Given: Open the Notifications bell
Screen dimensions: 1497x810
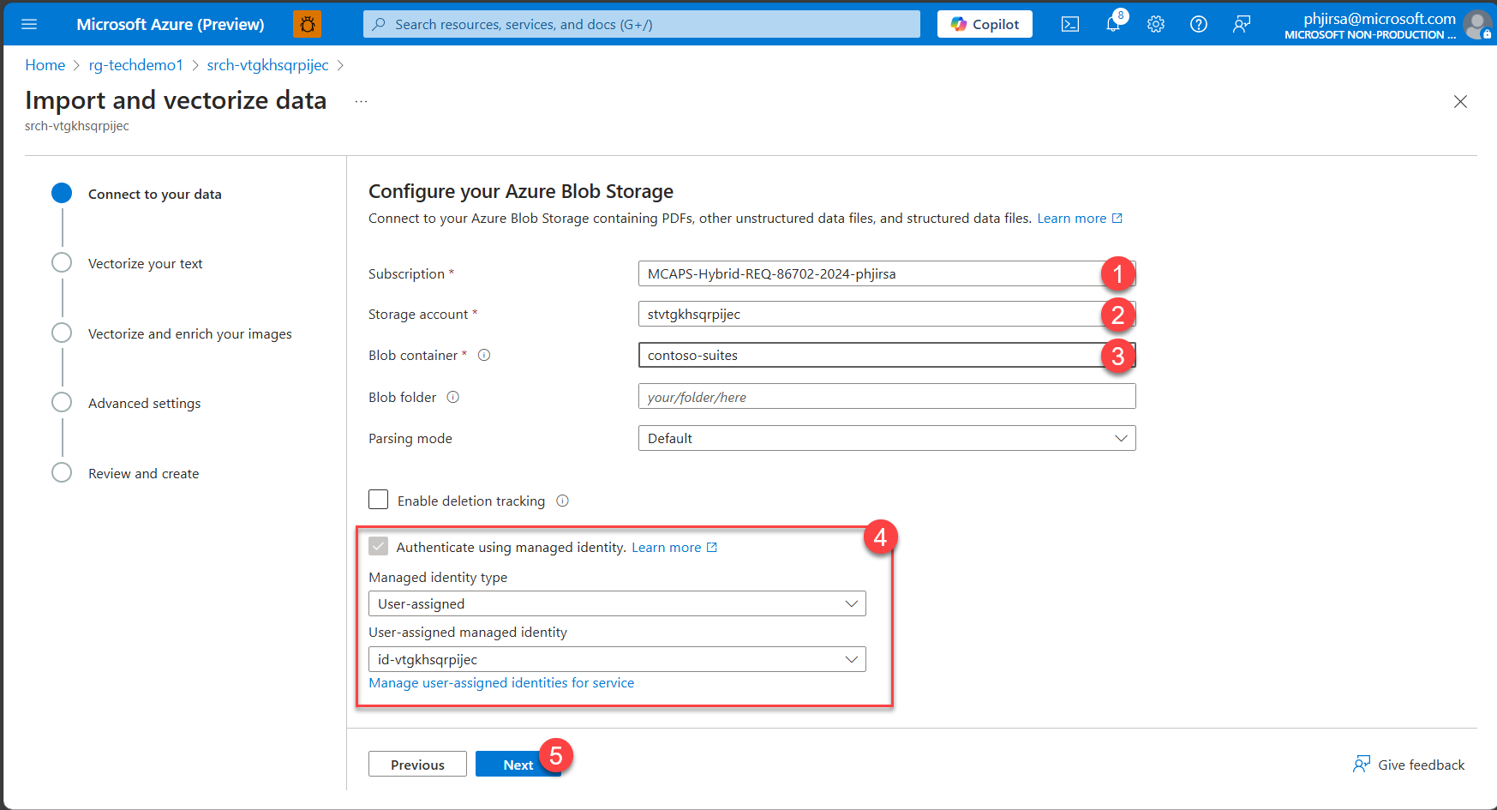Looking at the screenshot, I should (1112, 24).
